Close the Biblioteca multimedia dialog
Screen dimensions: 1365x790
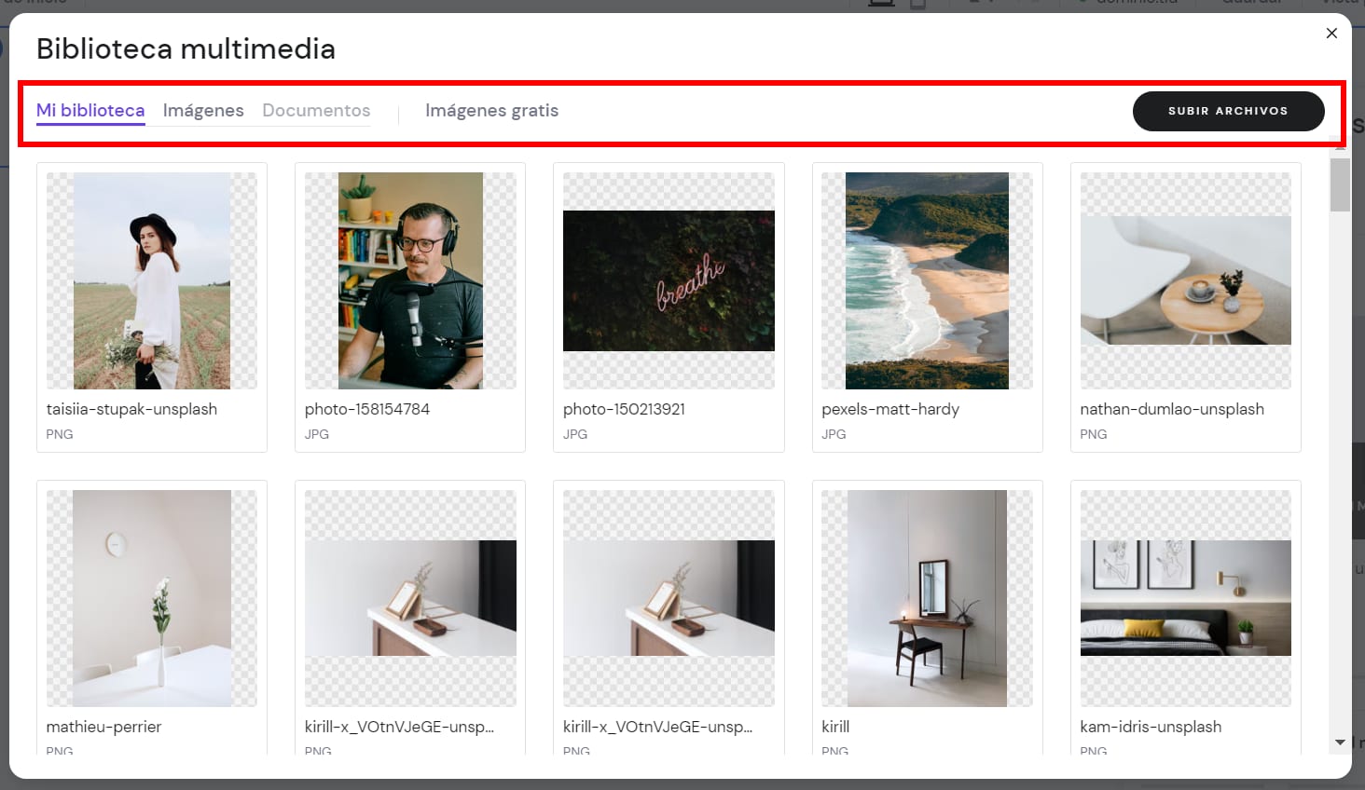pos(1331,34)
